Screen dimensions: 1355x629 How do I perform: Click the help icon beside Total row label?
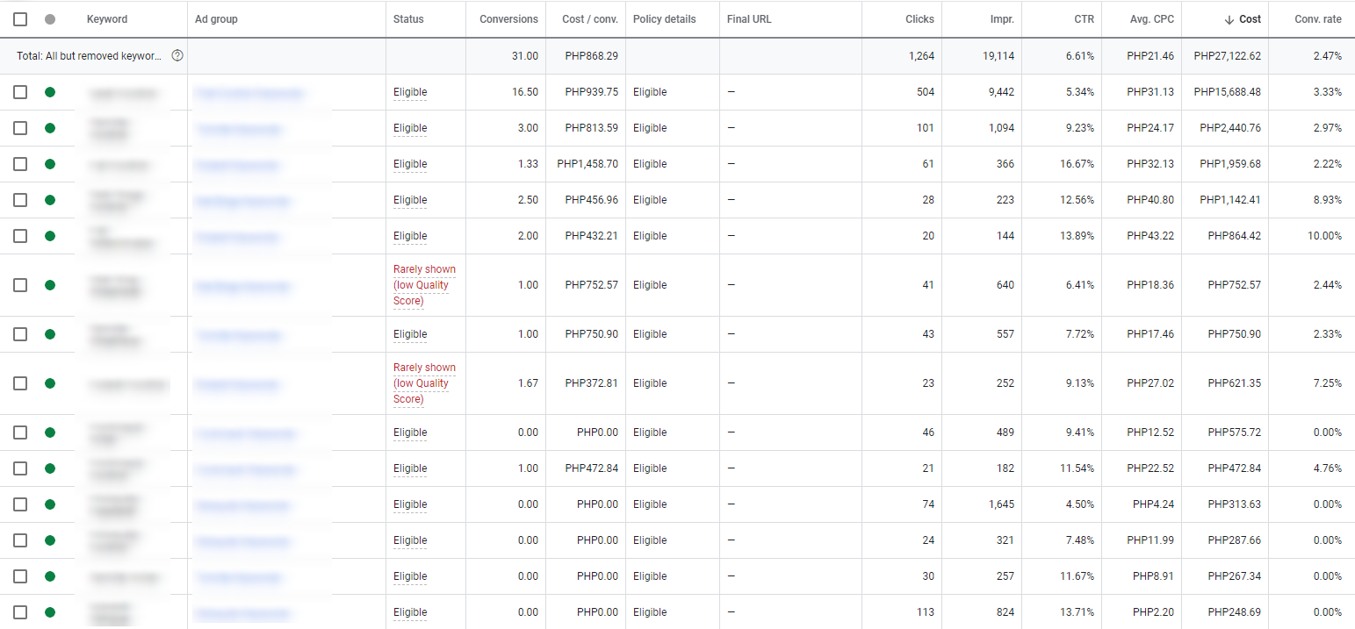[177, 56]
